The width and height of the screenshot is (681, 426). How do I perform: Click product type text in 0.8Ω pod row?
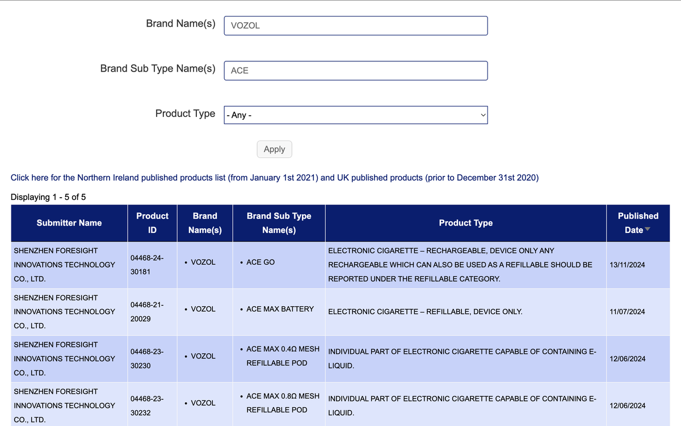[x=462, y=406]
